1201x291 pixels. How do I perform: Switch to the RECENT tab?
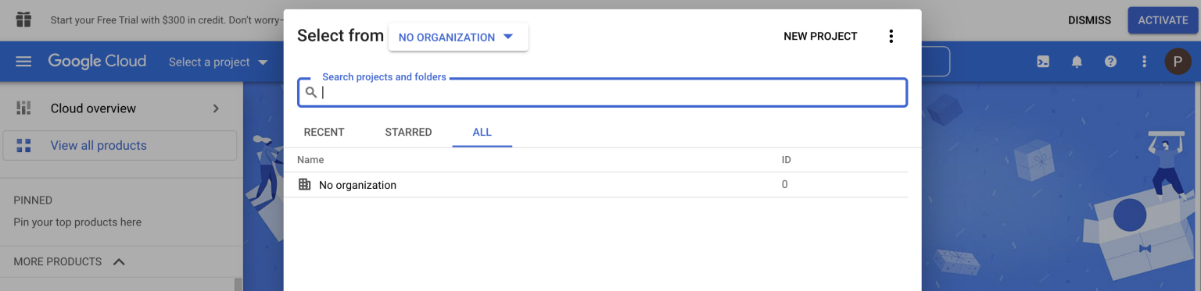324,132
